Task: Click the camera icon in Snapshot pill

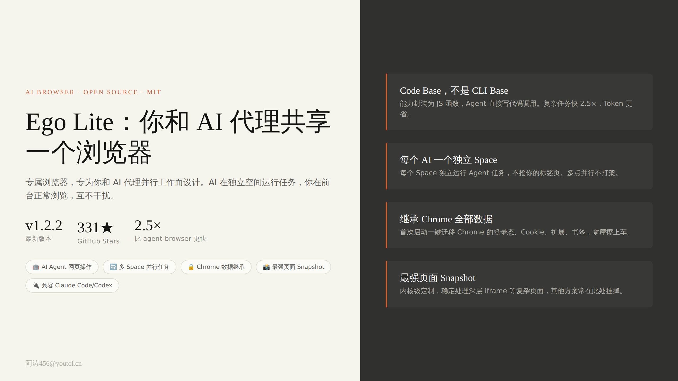Action: 266,267
